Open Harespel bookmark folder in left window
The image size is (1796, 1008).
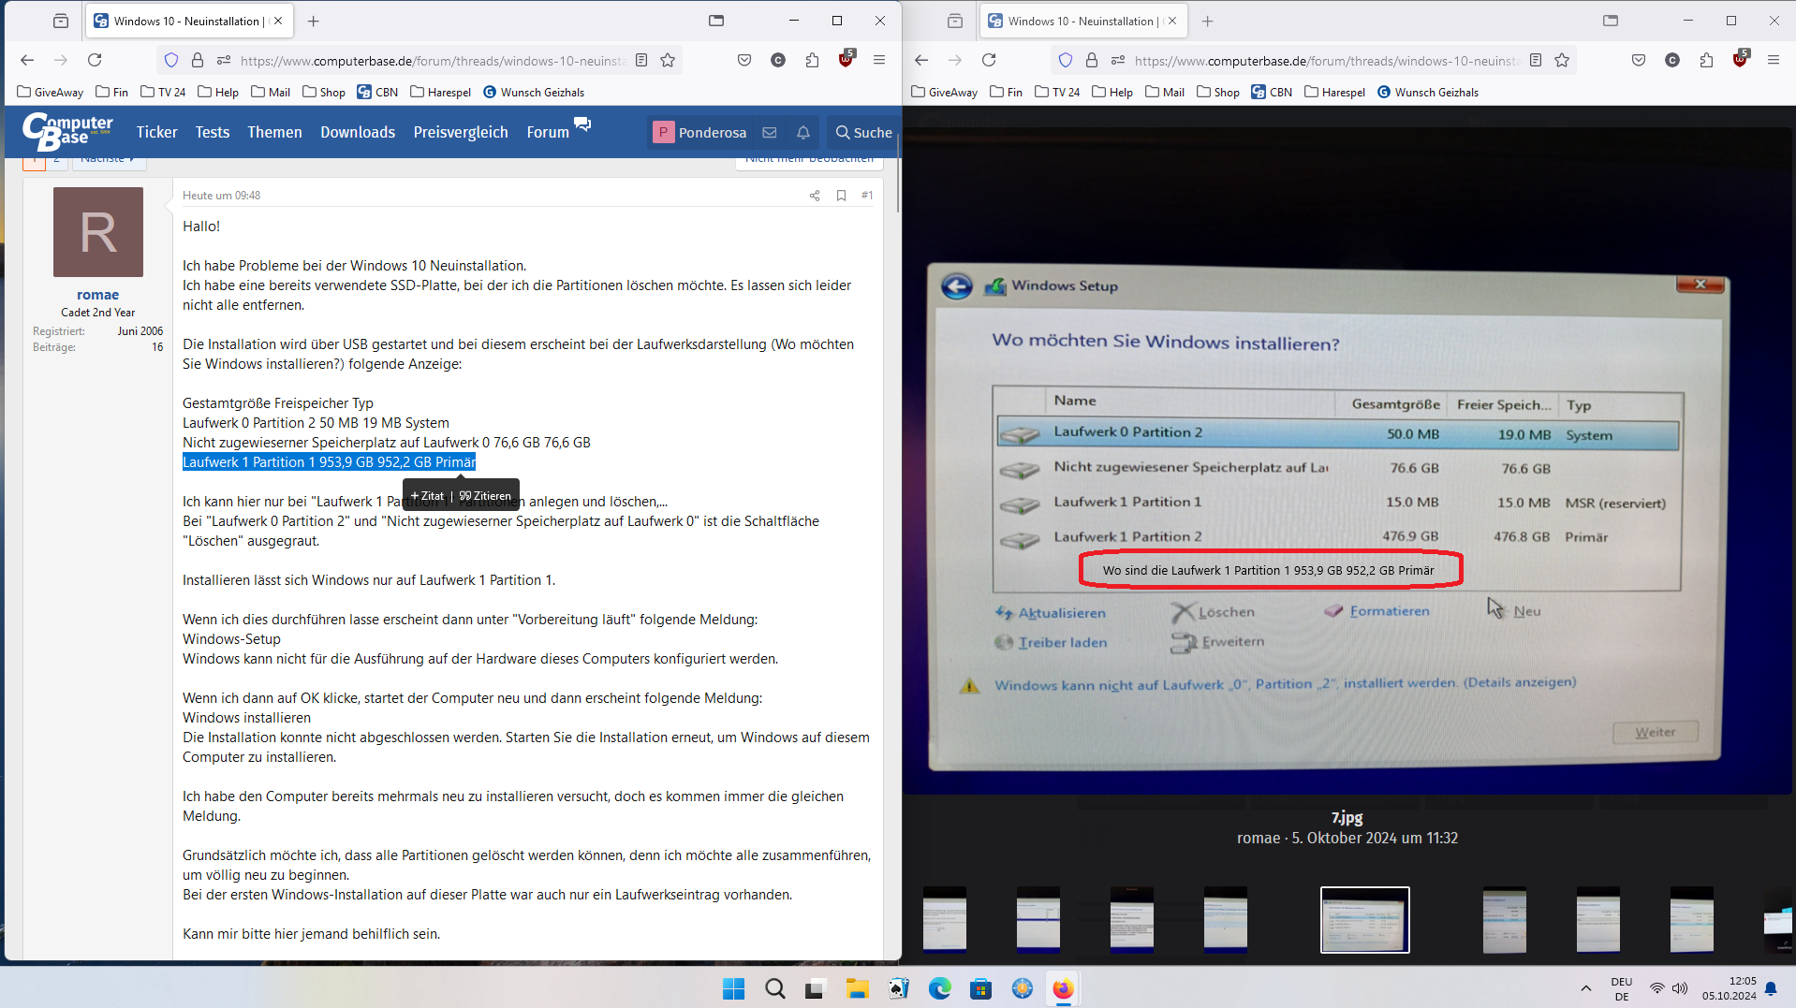(440, 92)
